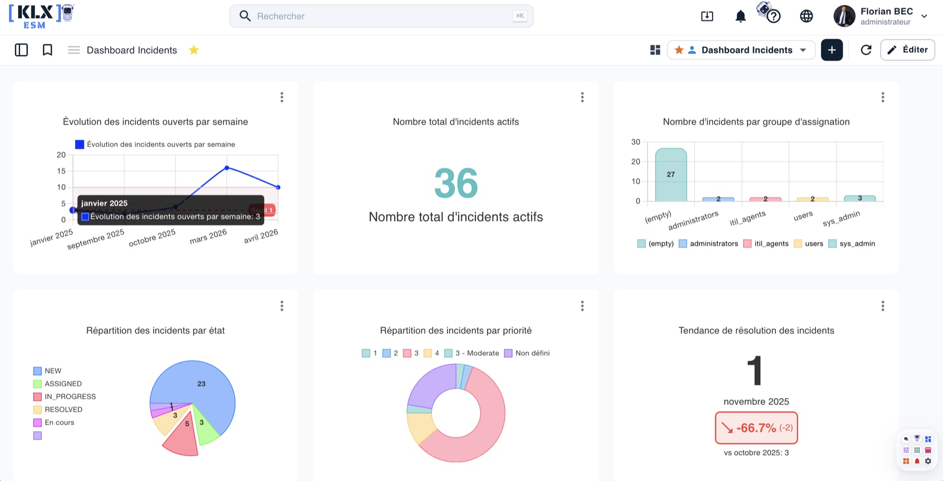
Task: Click the Éditer button
Action: click(907, 50)
